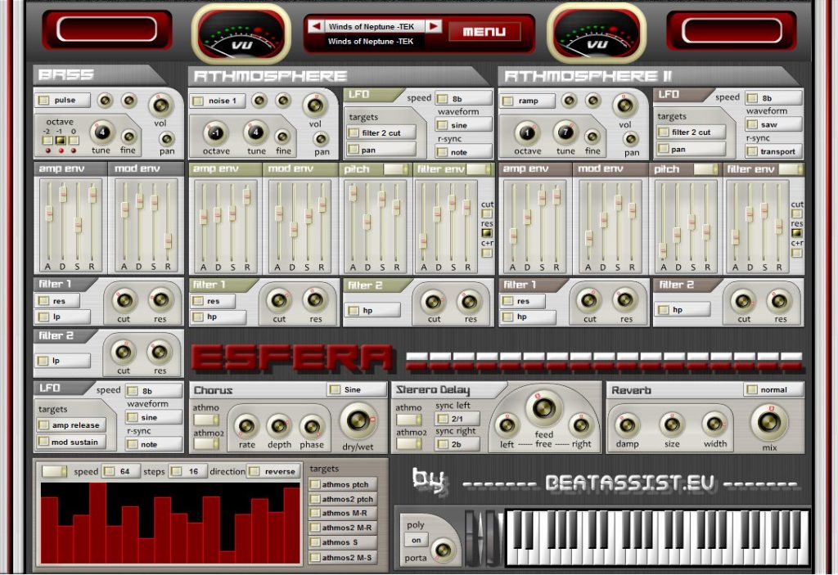
Task: Adjust the porta knob
Action: [x=443, y=550]
